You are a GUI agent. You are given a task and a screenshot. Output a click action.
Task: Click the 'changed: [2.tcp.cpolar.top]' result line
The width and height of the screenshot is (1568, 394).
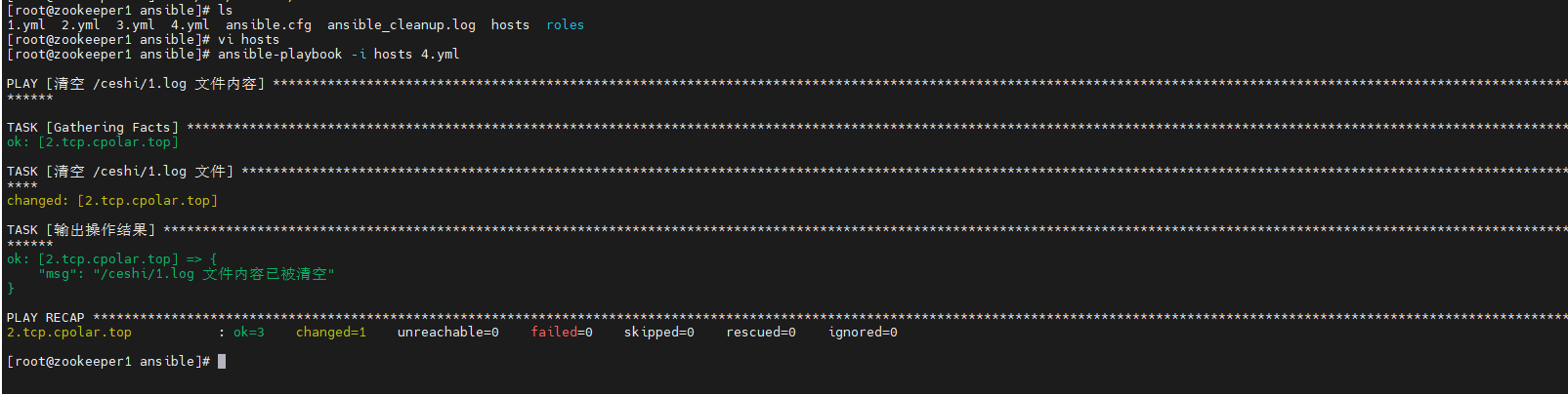click(x=112, y=201)
